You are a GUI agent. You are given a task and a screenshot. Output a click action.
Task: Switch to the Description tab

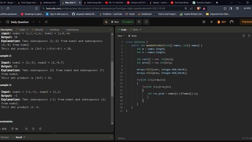6,30
